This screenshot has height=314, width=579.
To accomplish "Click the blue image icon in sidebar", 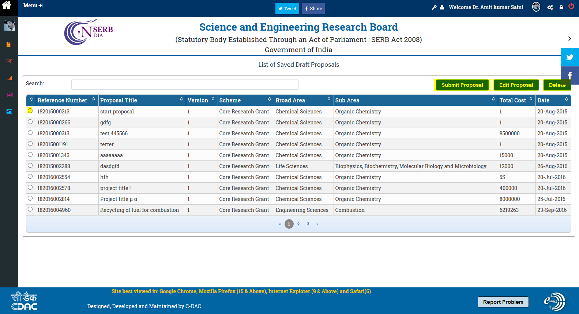I will pos(9,112).
